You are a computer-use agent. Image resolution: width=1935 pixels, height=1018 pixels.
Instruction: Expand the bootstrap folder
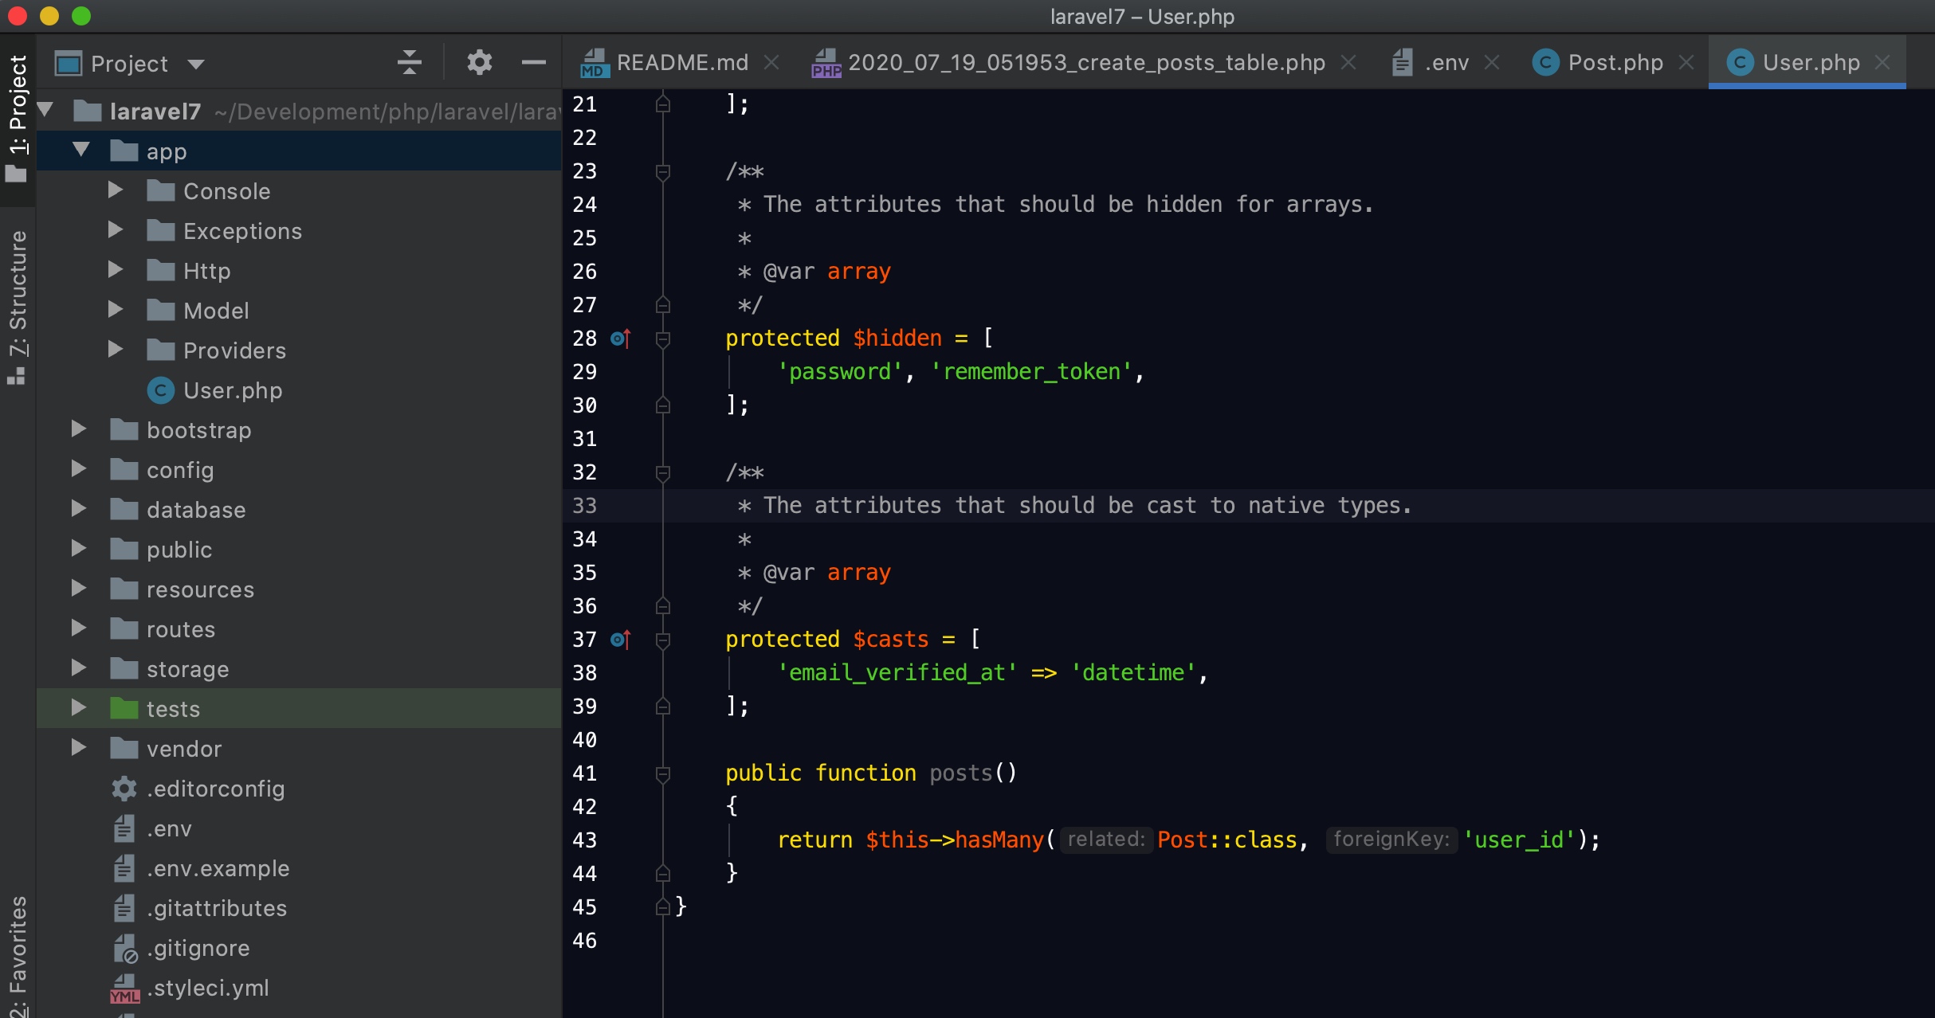(x=79, y=429)
